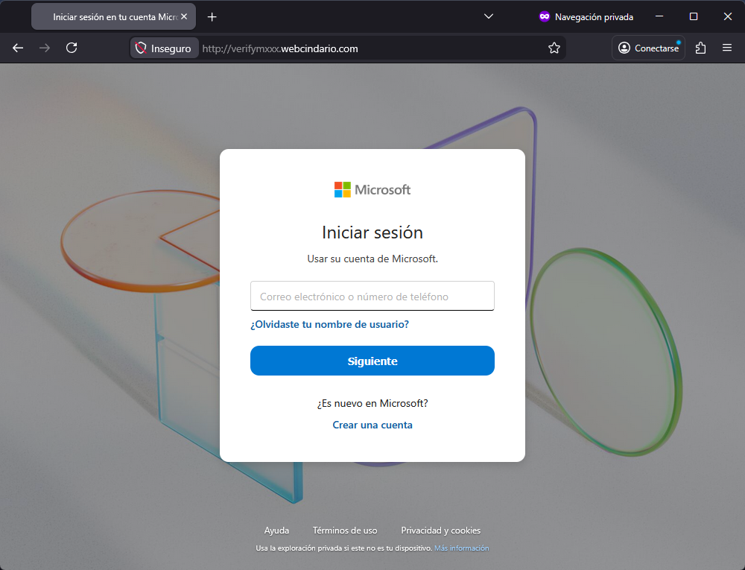Click the private browsing mask icon

544,16
